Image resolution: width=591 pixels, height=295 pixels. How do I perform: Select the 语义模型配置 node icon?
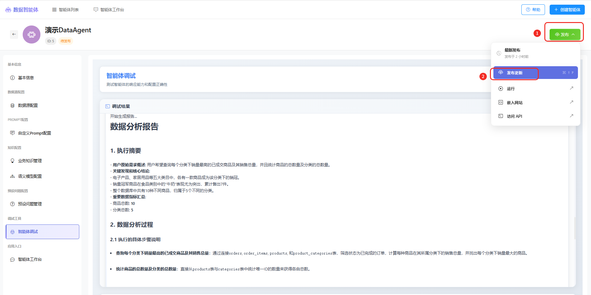12,176
